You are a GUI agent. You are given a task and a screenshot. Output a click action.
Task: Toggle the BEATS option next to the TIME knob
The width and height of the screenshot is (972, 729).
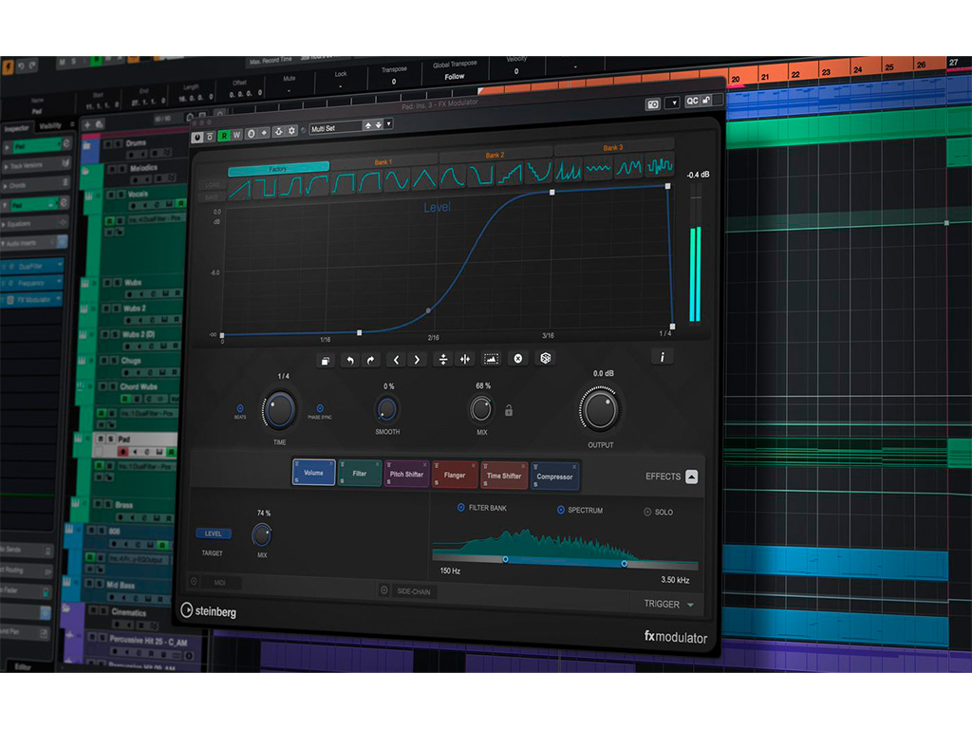pos(240,408)
